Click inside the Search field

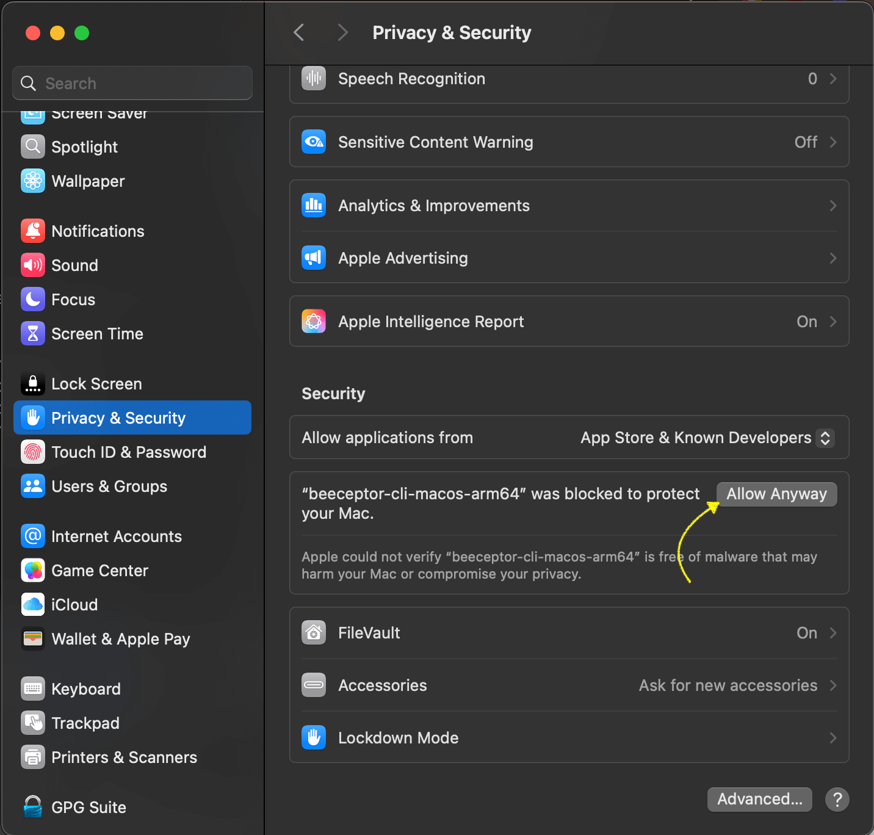[132, 83]
